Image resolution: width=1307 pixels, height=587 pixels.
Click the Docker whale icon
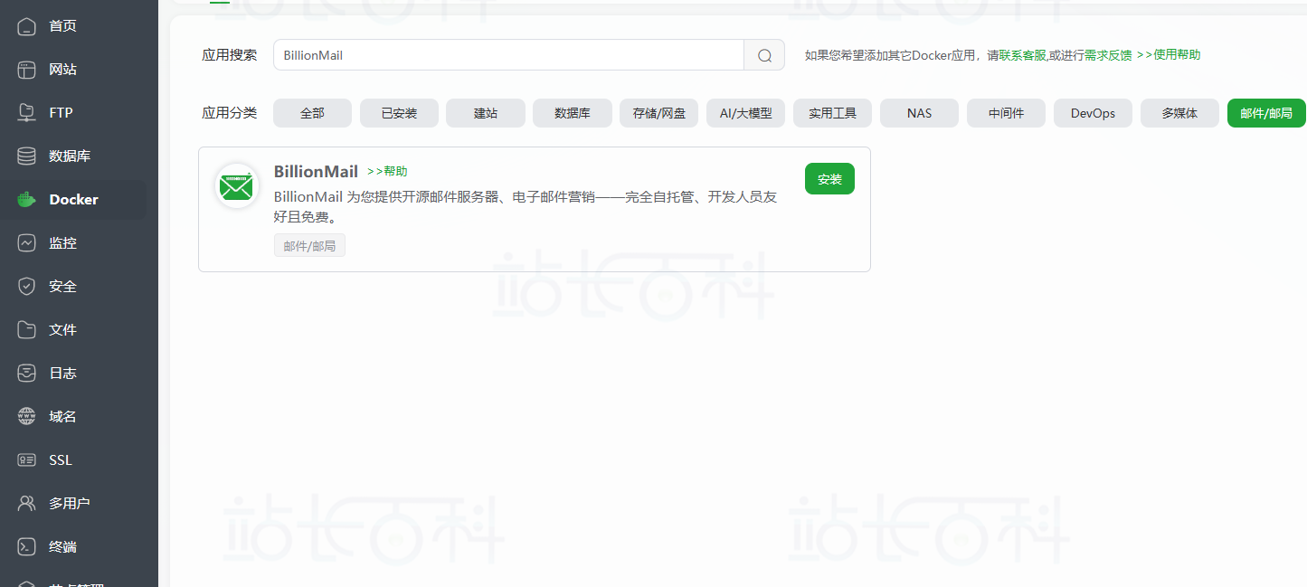click(x=27, y=199)
